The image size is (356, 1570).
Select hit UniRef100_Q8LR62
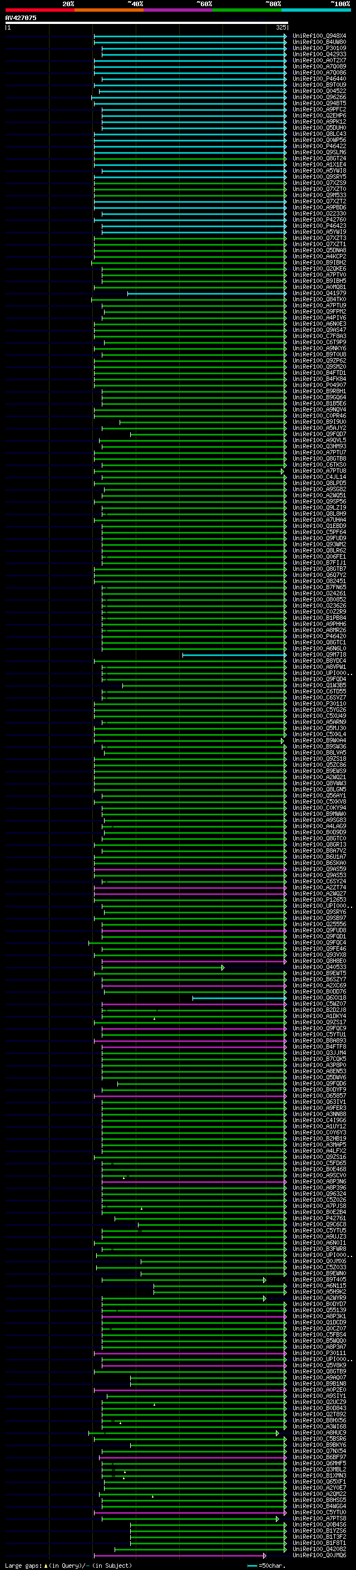tap(319, 550)
